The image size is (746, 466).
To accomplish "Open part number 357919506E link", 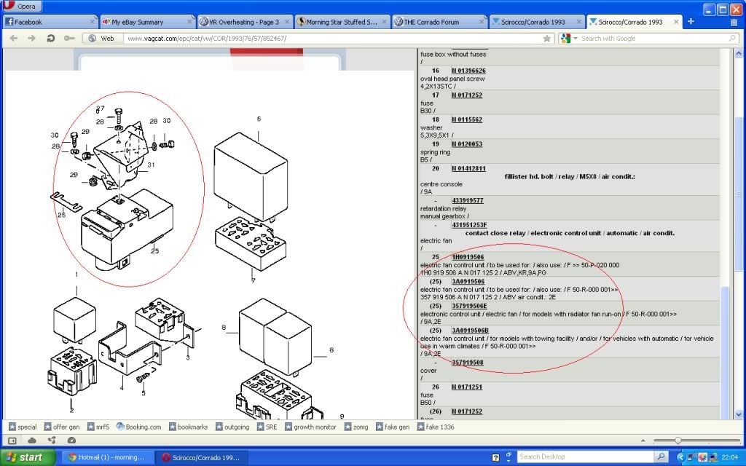I will tap(470, 307).
